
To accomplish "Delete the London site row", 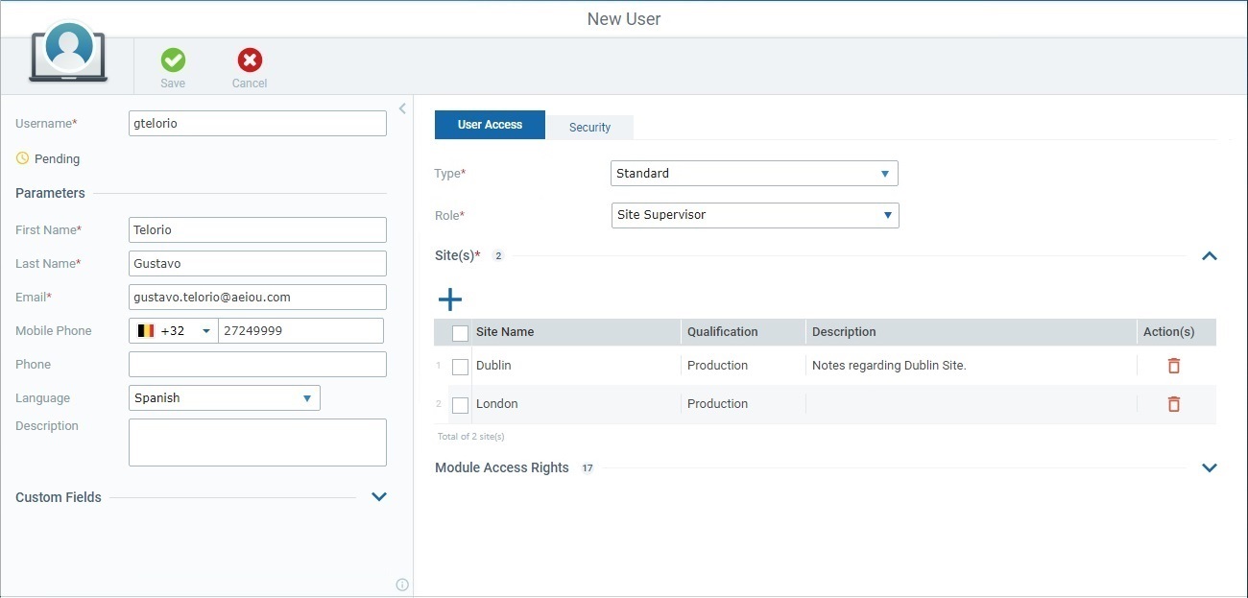I will [1173, 403].
